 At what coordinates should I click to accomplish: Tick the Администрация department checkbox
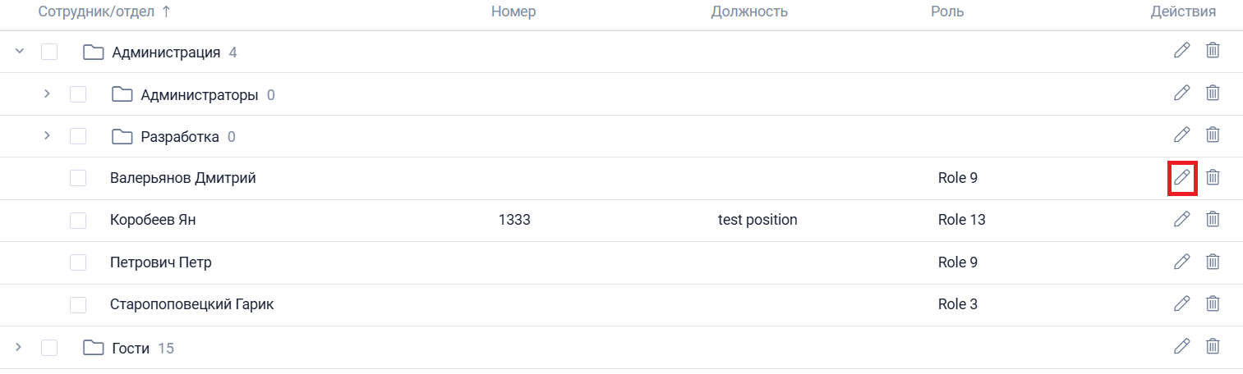[49, 52]
